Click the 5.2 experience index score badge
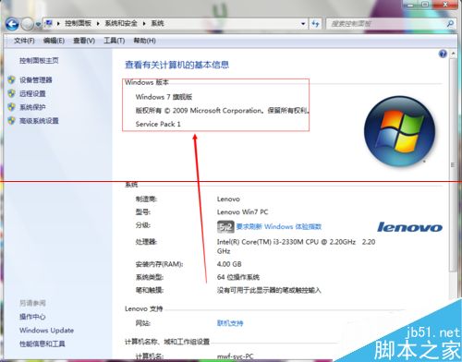Viewport: 462px width, 362px height. 225,227
